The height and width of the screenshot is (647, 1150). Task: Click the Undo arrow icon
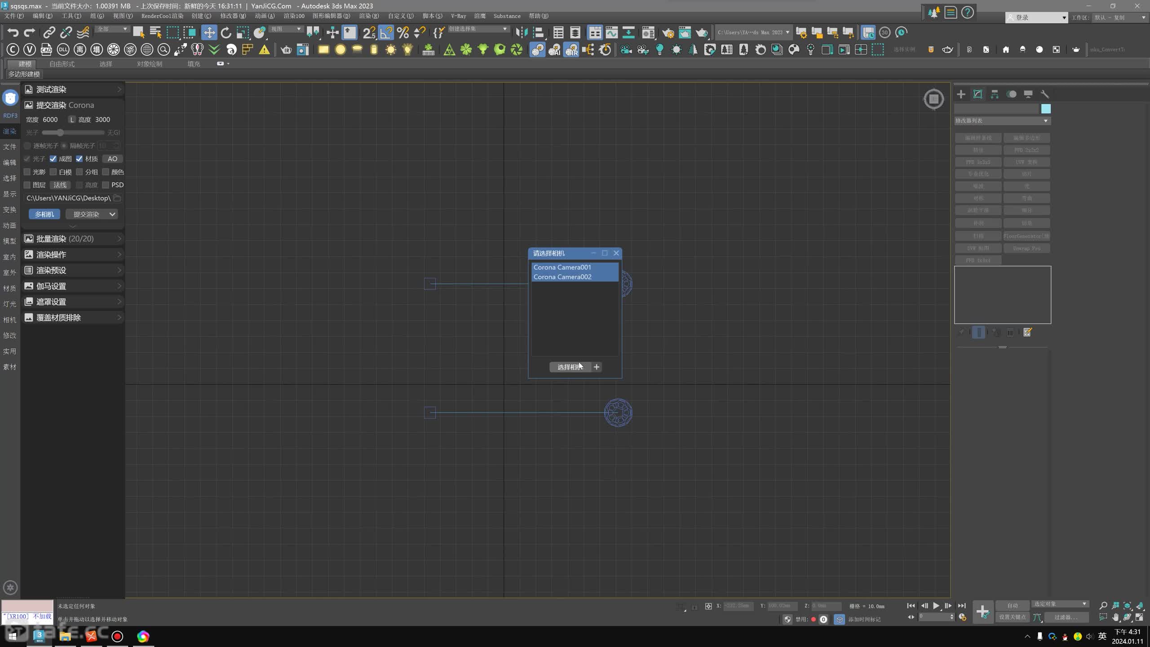13,32
